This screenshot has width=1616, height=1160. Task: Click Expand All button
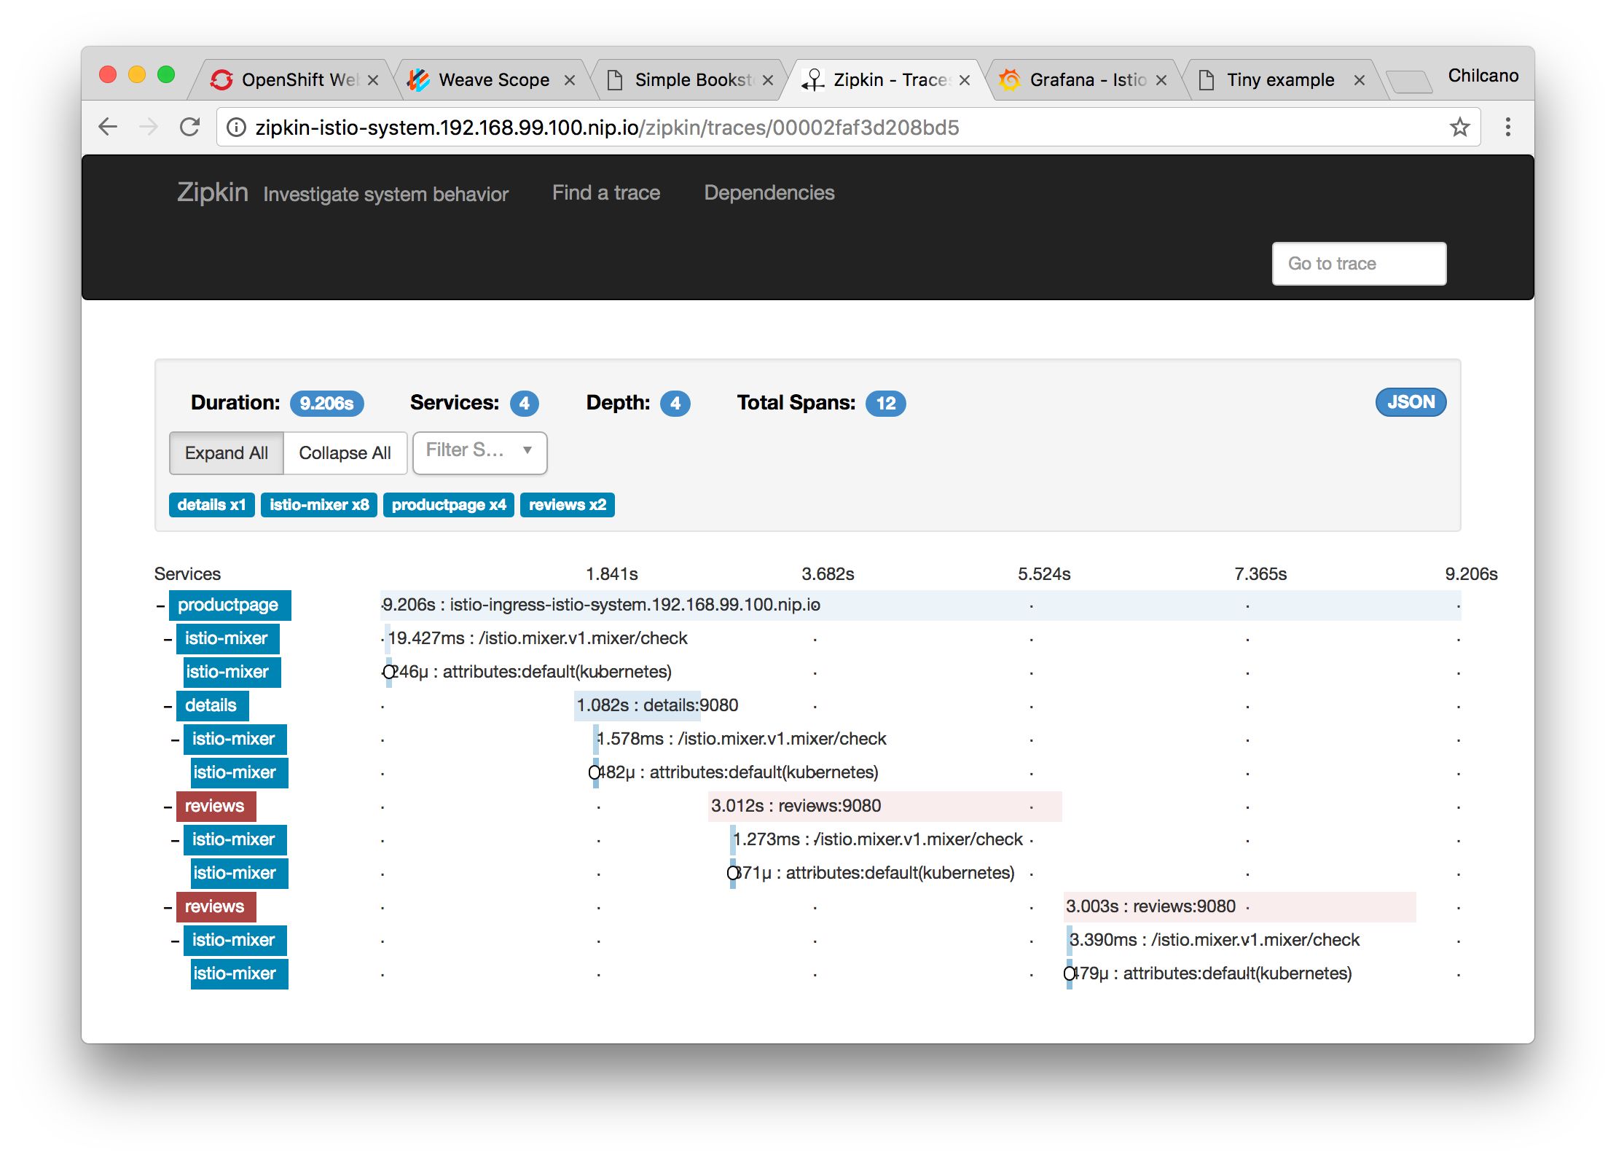click(x=227, y=453)
